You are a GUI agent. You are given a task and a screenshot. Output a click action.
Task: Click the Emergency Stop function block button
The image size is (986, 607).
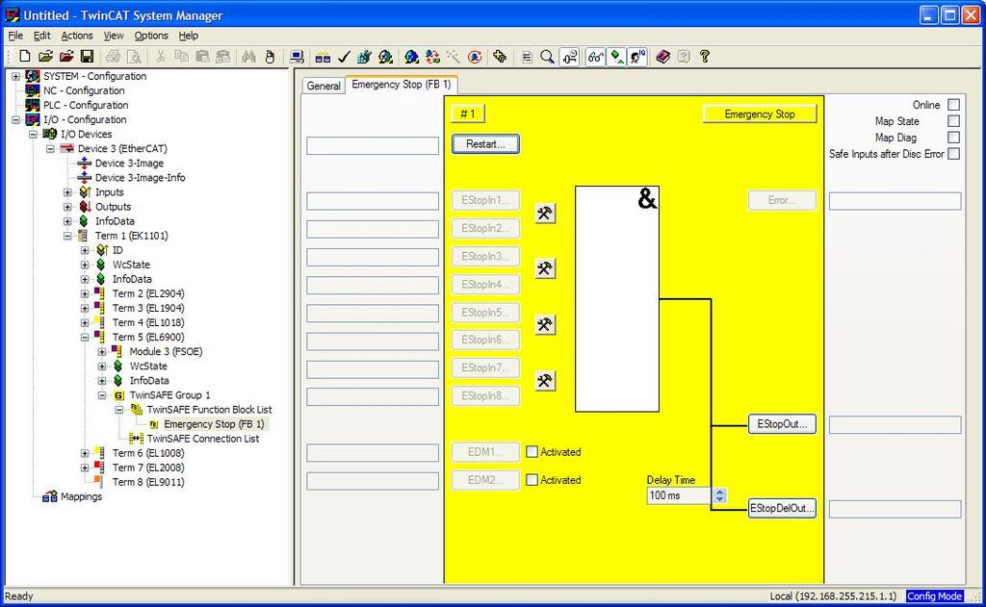tap(759, 114)
